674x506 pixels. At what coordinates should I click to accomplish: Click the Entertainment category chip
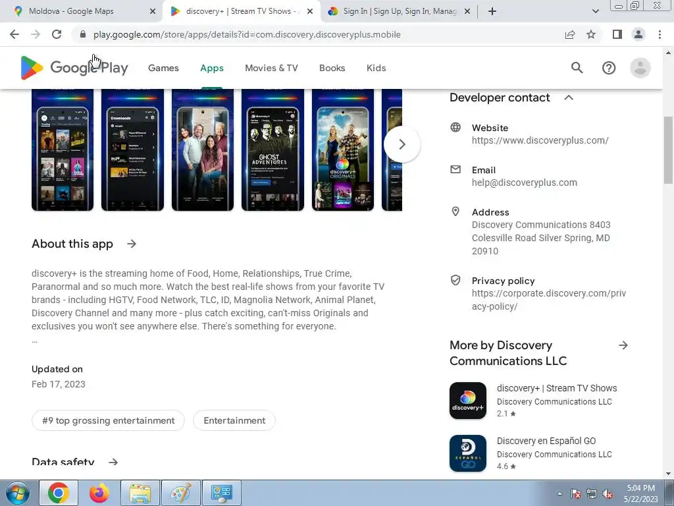(x=234, y=420)
